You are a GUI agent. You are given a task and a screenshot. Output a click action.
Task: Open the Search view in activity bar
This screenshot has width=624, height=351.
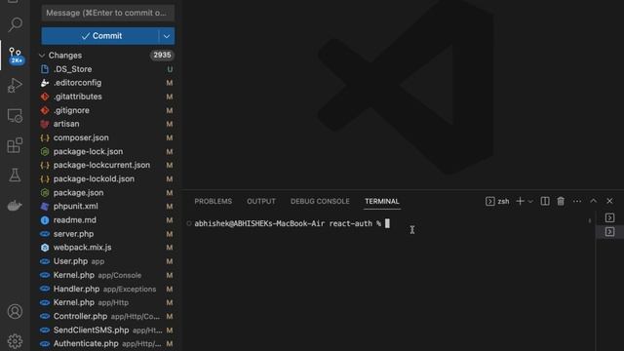click(16, 24)
